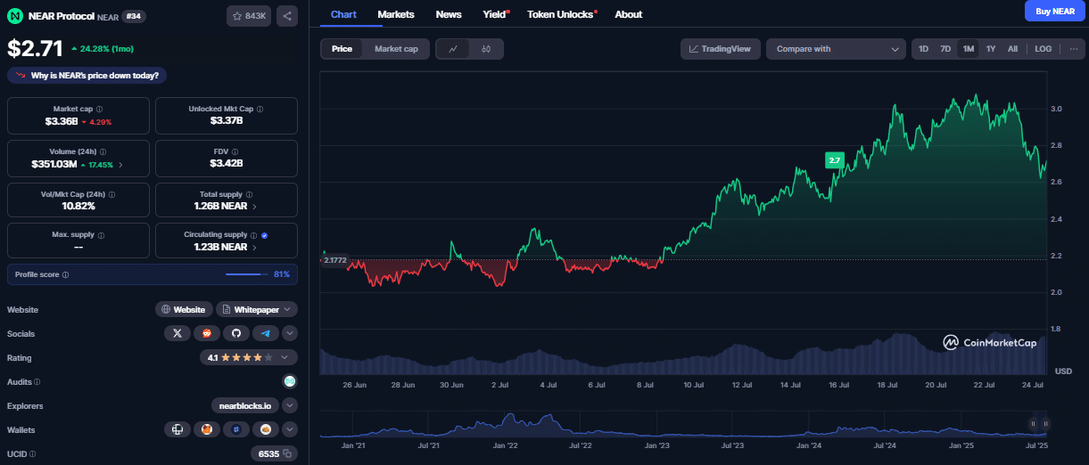The image size is (1089, 465).
Task: Open the X (Twitter) social link
Action: pos(177,333)
